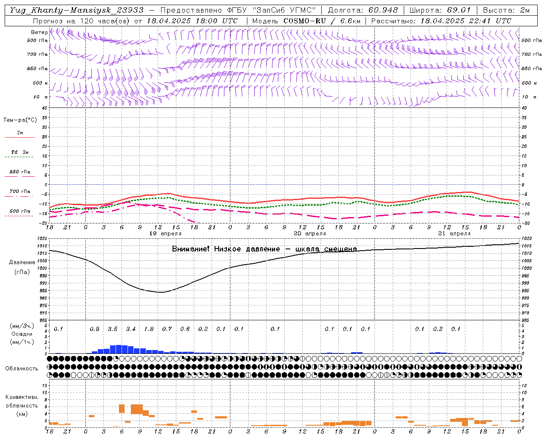Select the "Долгота: 60.948" header field
The height and width of the screenshot is (435, 544).
pos(363,10)
